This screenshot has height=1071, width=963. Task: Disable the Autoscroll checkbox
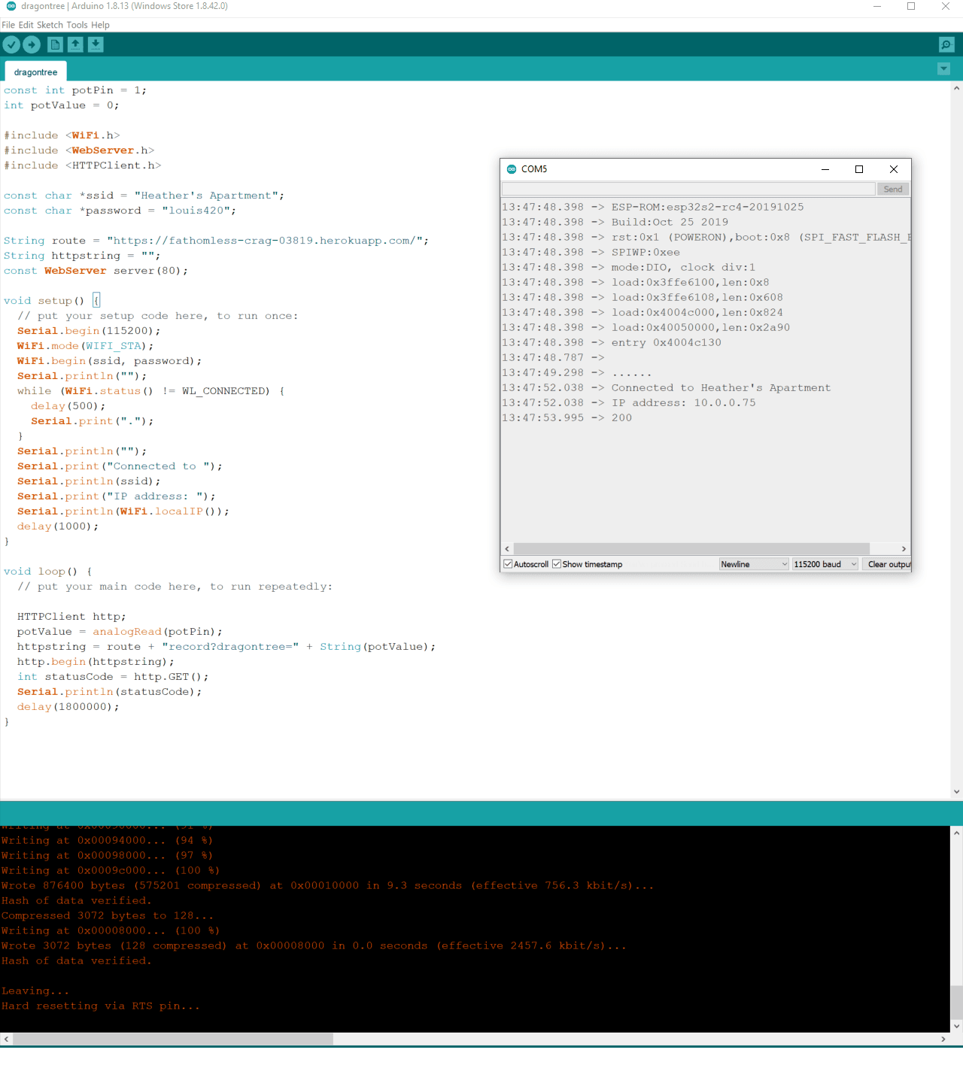(508, 564)
